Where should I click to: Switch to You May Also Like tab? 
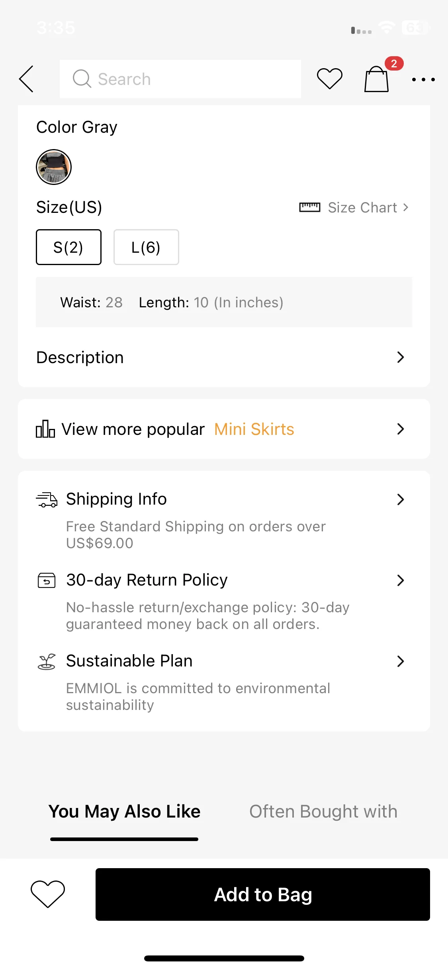[124, 812]
